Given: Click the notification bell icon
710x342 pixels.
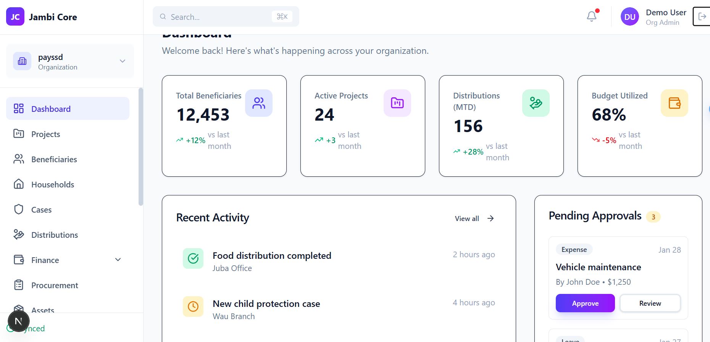Looking at the screenshot, I should point(591,16).
